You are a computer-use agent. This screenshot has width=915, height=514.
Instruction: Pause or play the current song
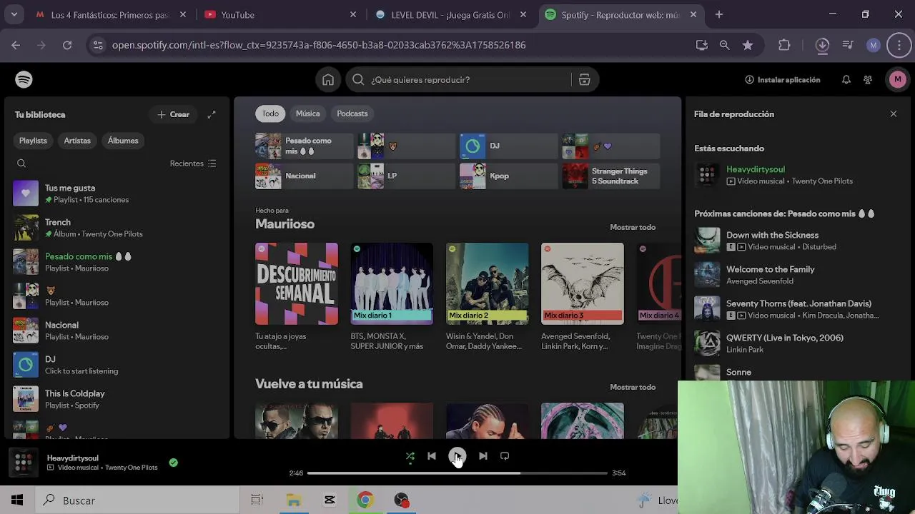[457, 456]
